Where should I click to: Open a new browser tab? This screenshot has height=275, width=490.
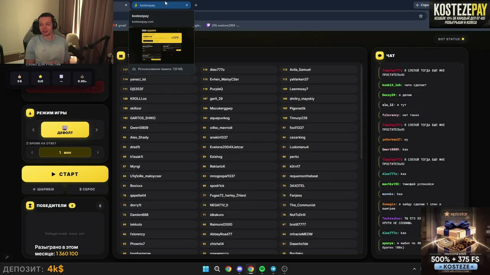[x=196, y=5]
